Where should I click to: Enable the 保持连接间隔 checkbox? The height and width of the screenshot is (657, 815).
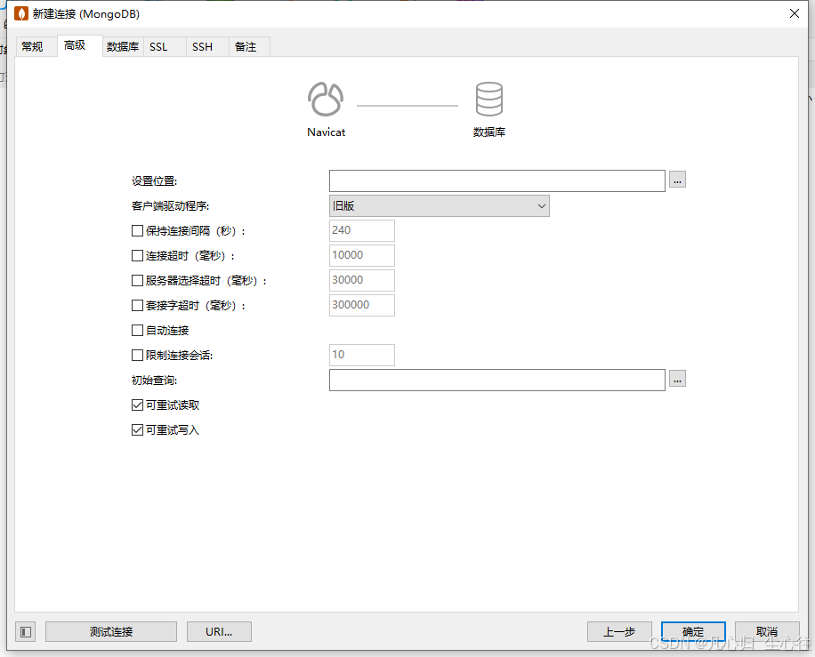[x=136, y=231]
